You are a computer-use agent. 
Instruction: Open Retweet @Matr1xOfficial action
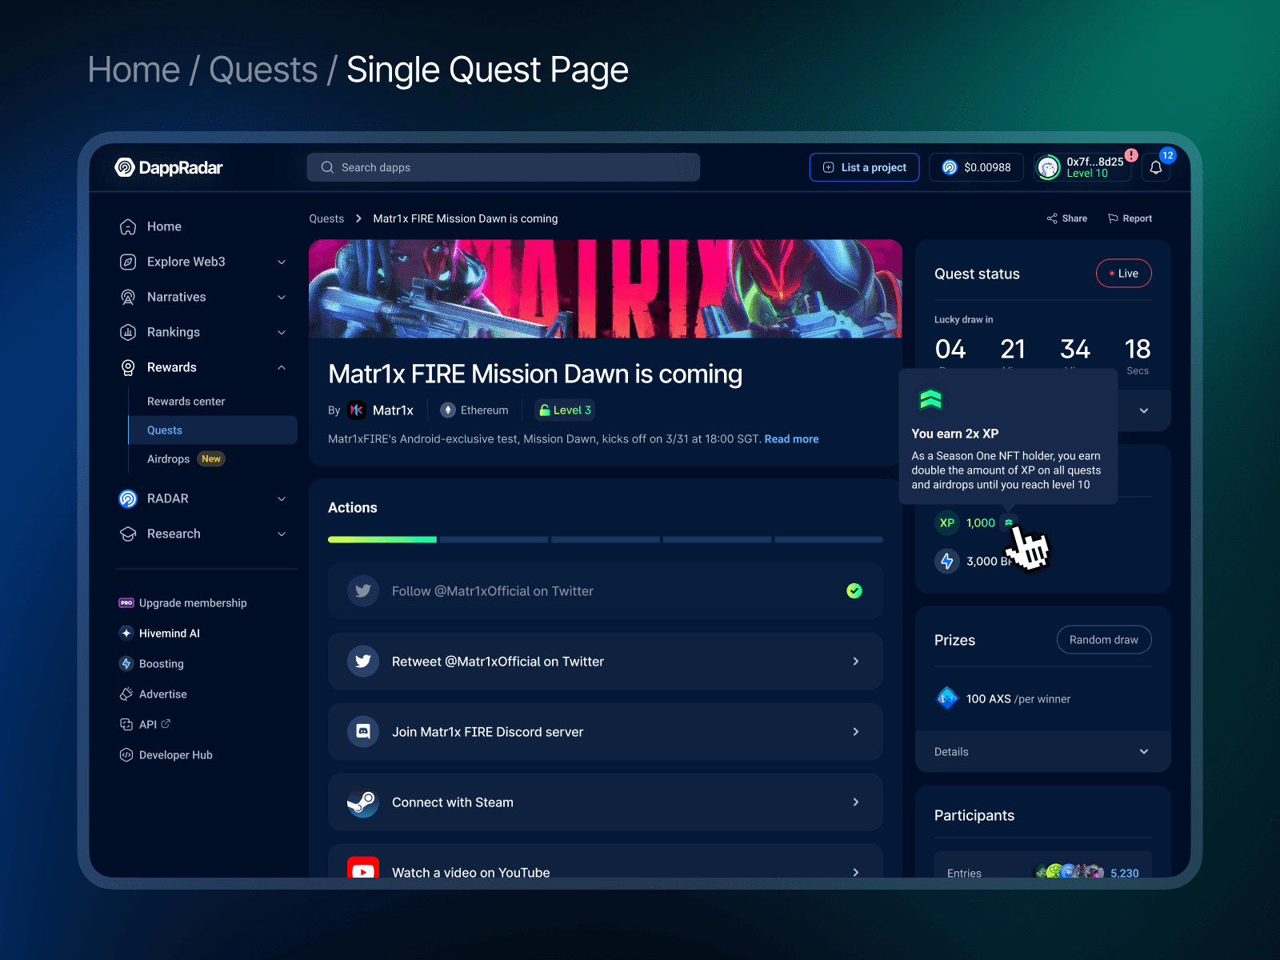click(x=606, y=661)
